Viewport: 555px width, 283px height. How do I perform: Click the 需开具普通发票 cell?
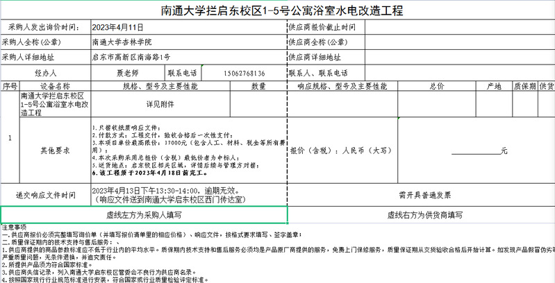point(421,195)
